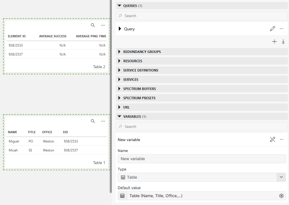Screen dimensions: 289x205
Task: Expand the Spectrum Presets section
Action: pos(119,98)
